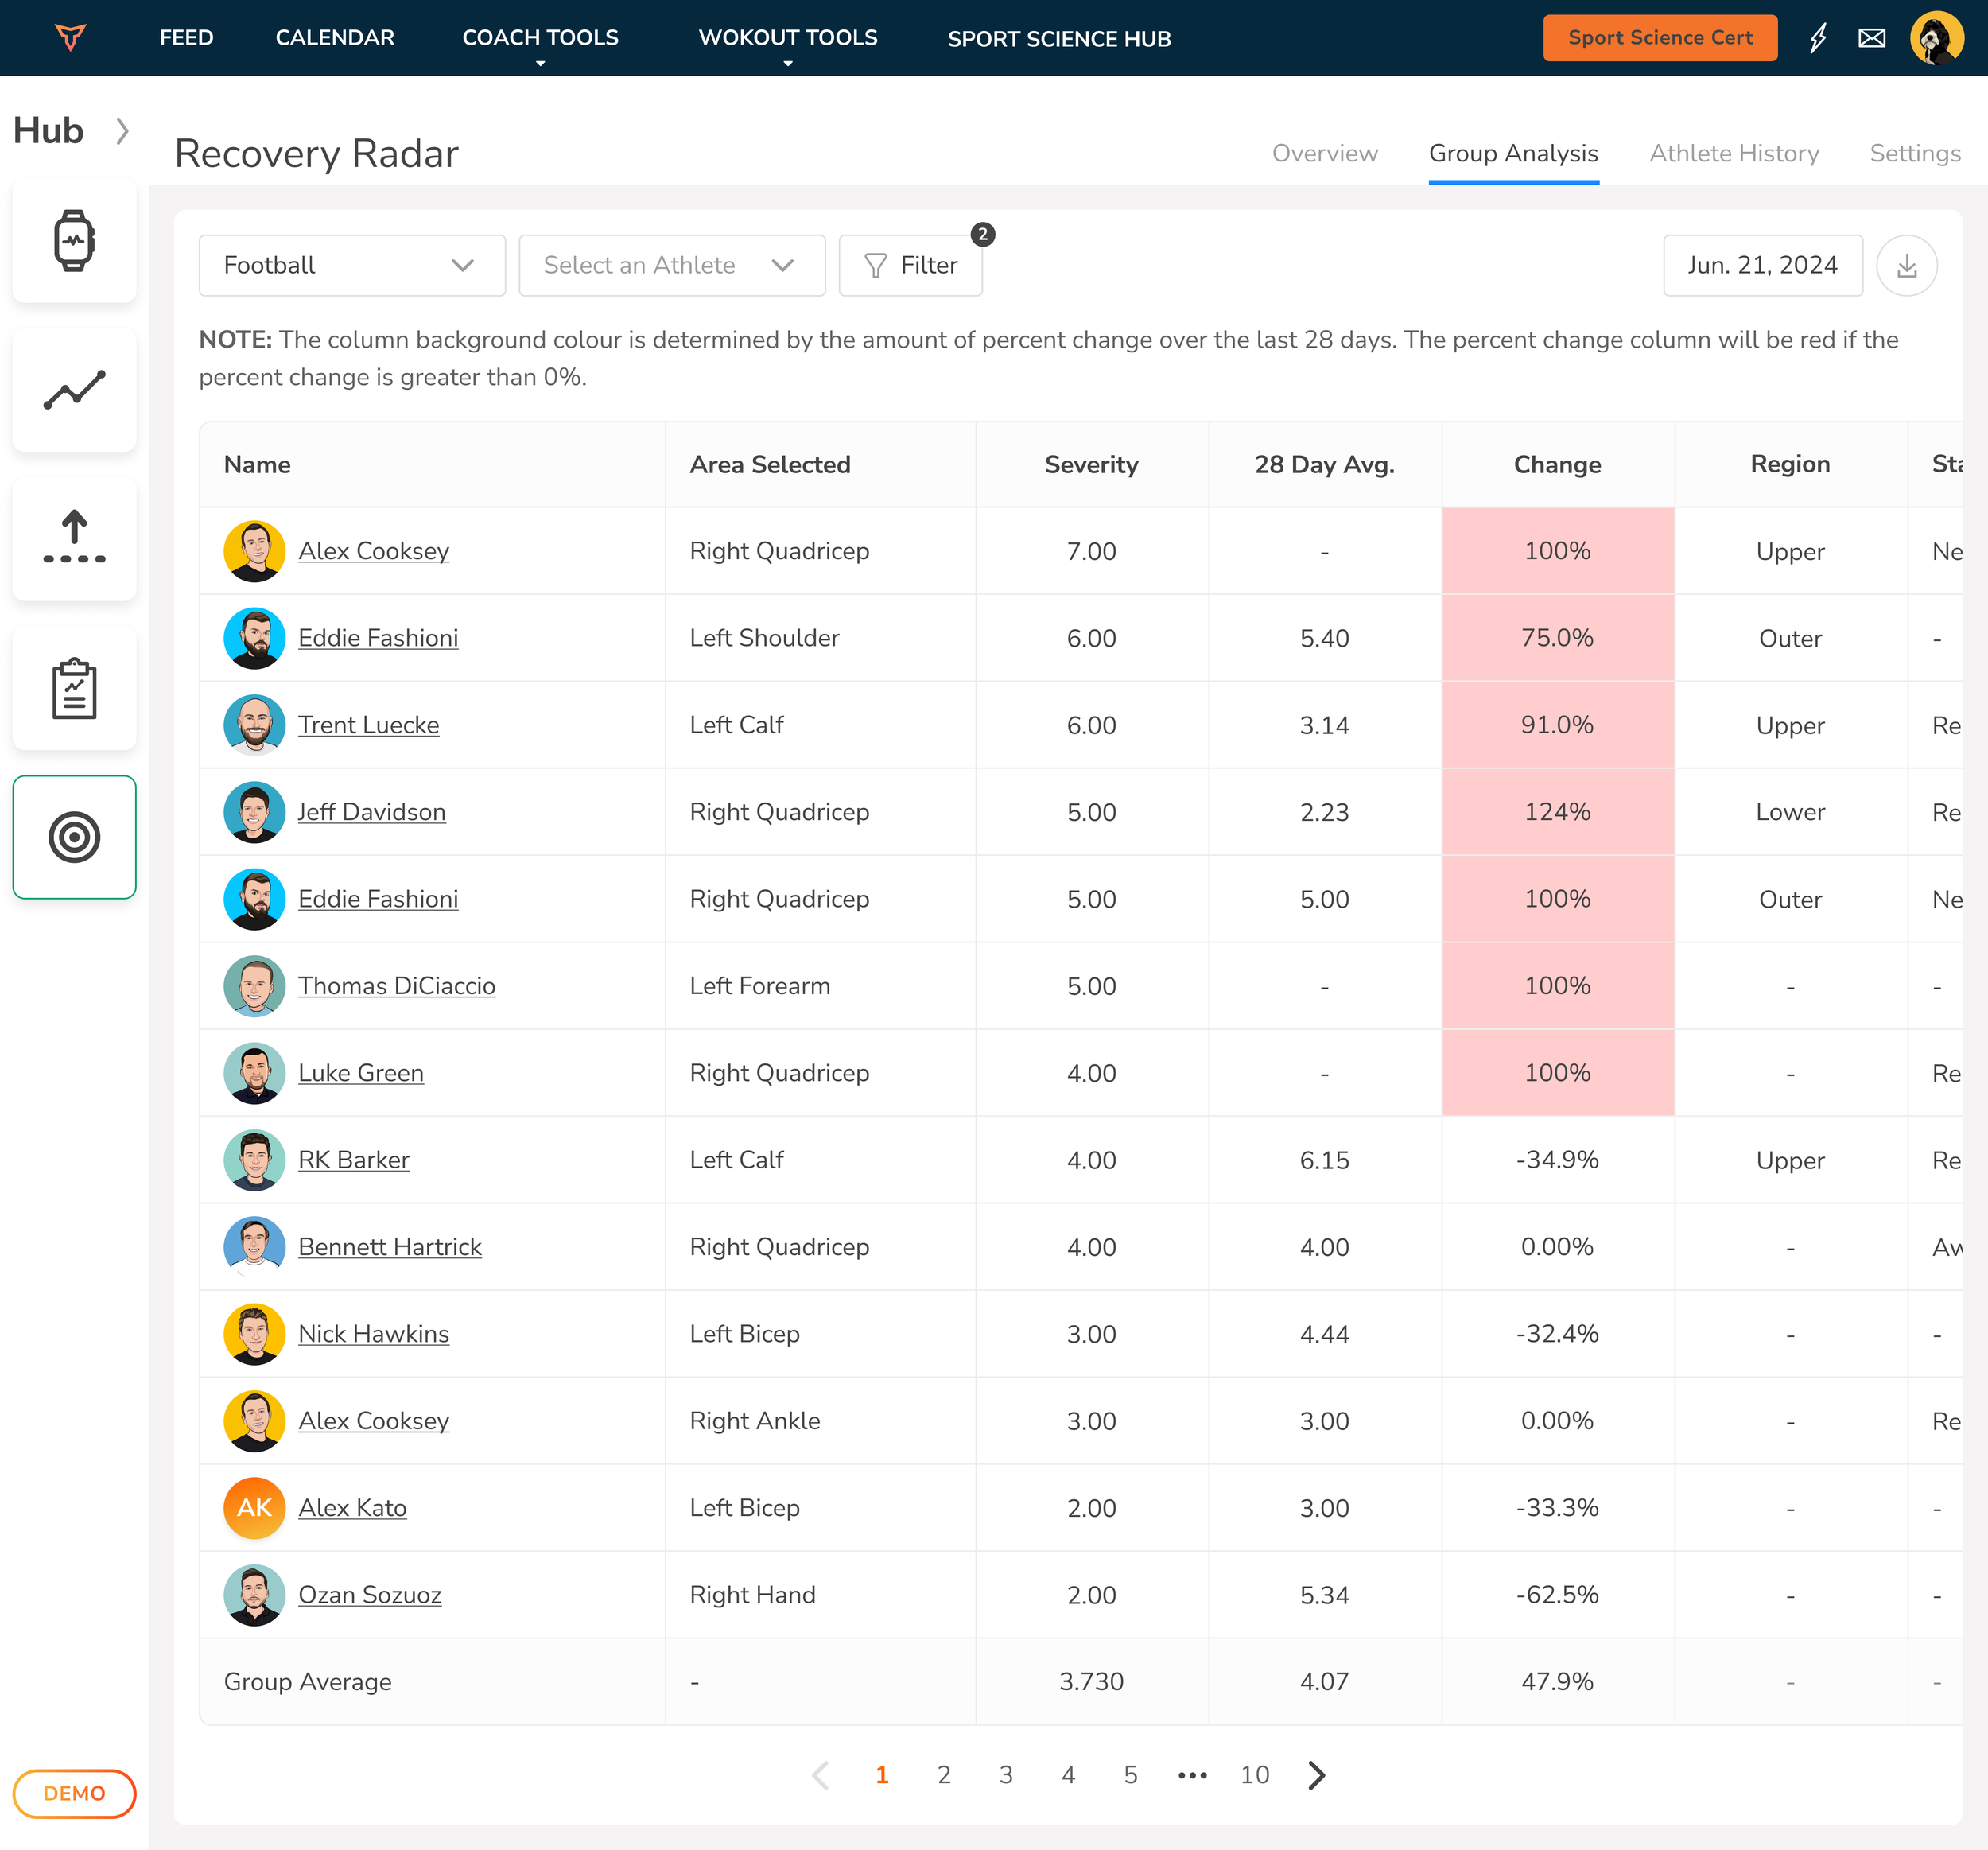Screen dimensions: 1988x1850
Task: Open the Select an Athlete dropdown
Action: point(671,265)
